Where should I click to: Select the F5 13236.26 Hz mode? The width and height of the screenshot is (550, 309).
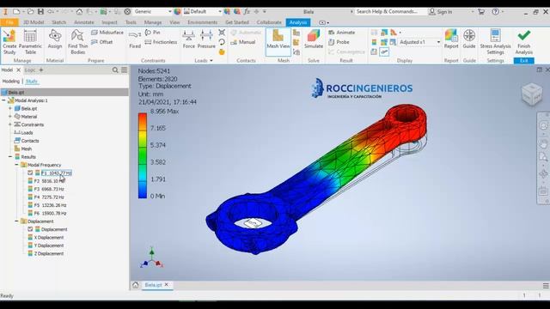(x=50, y=205)
